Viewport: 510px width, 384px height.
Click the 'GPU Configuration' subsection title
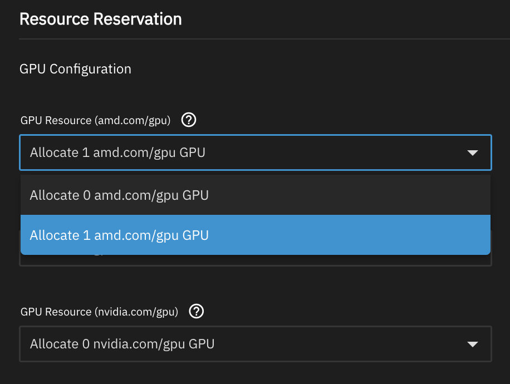75,69
